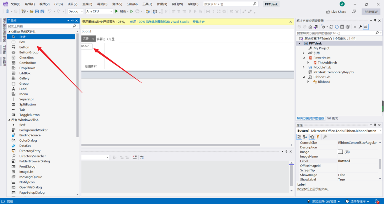Click the 搜索工具箱 search field

tap(41, 26)
